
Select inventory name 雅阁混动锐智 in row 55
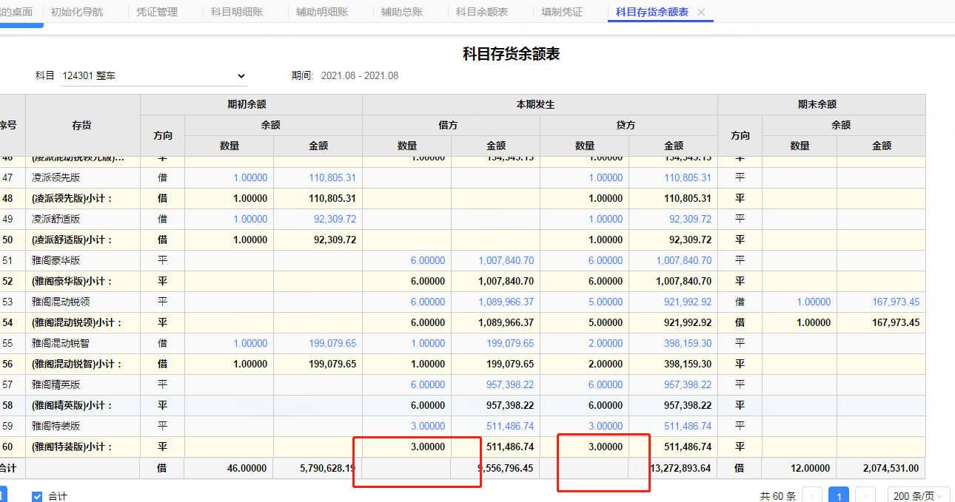tap(61, 343)
